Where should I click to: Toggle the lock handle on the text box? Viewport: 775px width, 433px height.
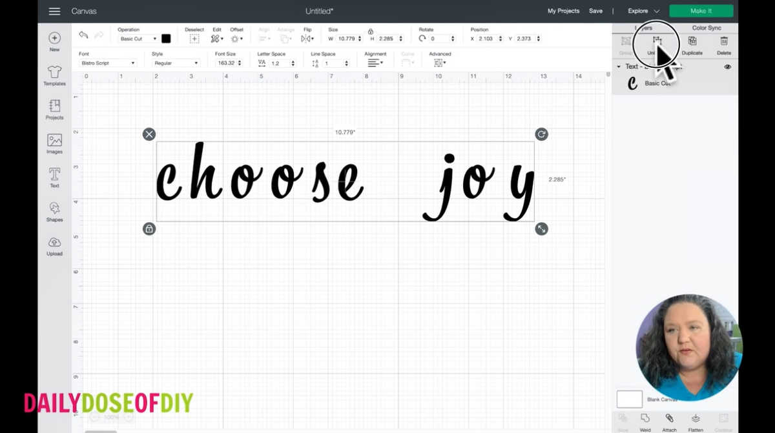pyautogui.click(x=149, y=228)
